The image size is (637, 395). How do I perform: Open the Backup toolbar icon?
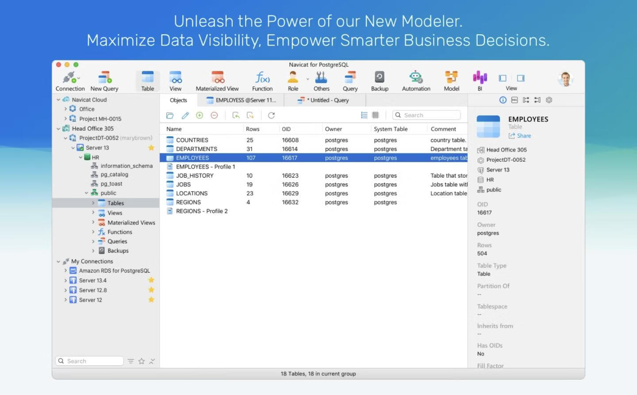(380, 81)
